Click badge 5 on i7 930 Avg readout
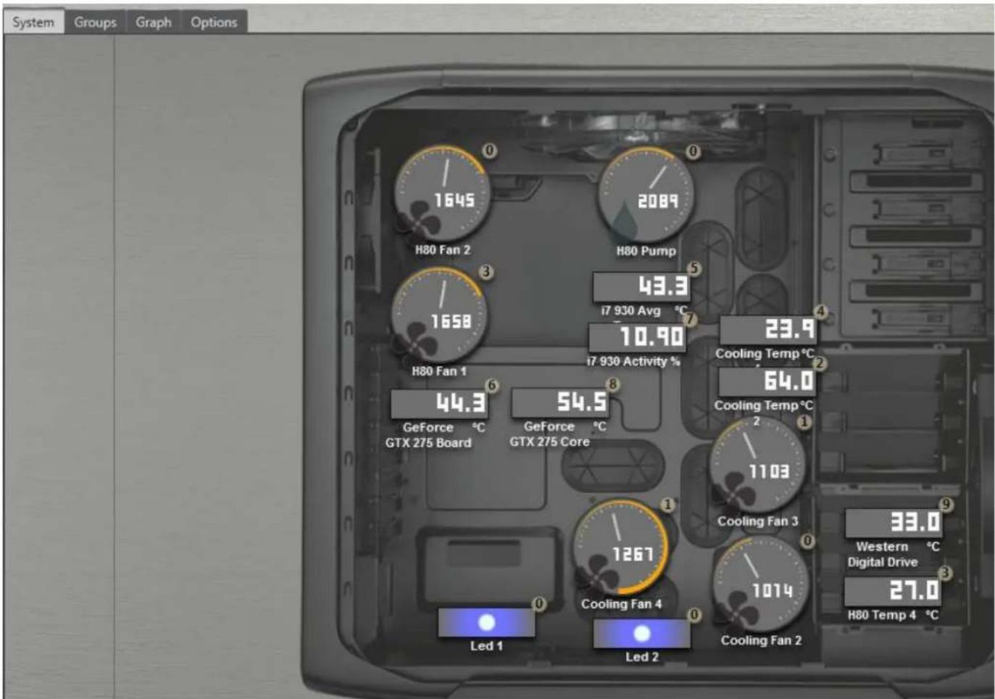Viewport: 995px width, 699px height. 694,268
